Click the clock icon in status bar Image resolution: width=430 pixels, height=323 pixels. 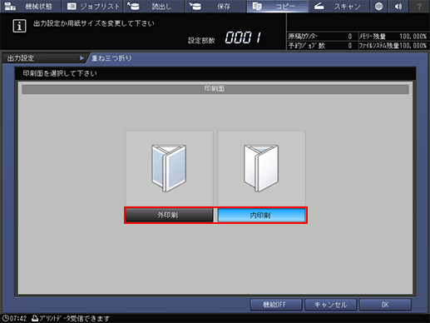tap(5, 318)
